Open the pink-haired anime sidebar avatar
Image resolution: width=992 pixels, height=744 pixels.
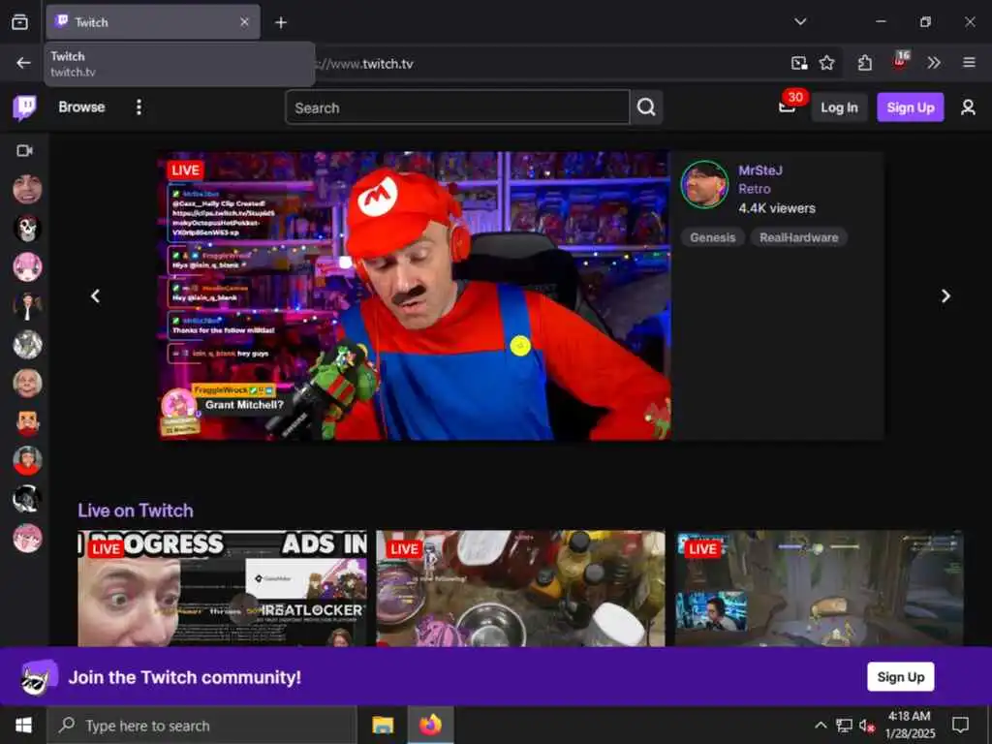pyautogui.click(x=27, y=267)
